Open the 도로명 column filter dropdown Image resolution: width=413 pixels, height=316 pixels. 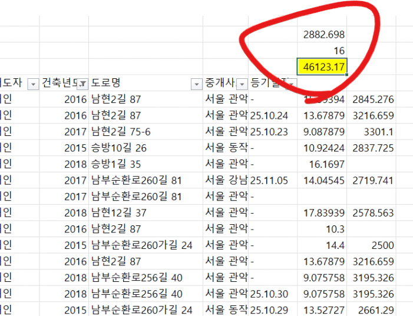click(196, 84)
